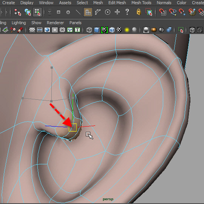Click the question mark selection mask icon
Screen dimensions: 204x204
pyautogui.click(x=127, y=12)
